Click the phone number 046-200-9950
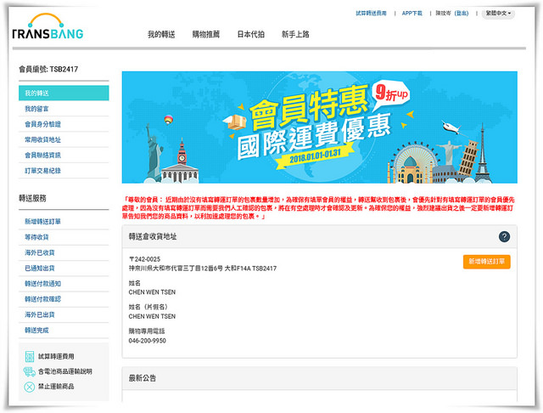The width and height of the screenshot is (543, 413). 147,341
